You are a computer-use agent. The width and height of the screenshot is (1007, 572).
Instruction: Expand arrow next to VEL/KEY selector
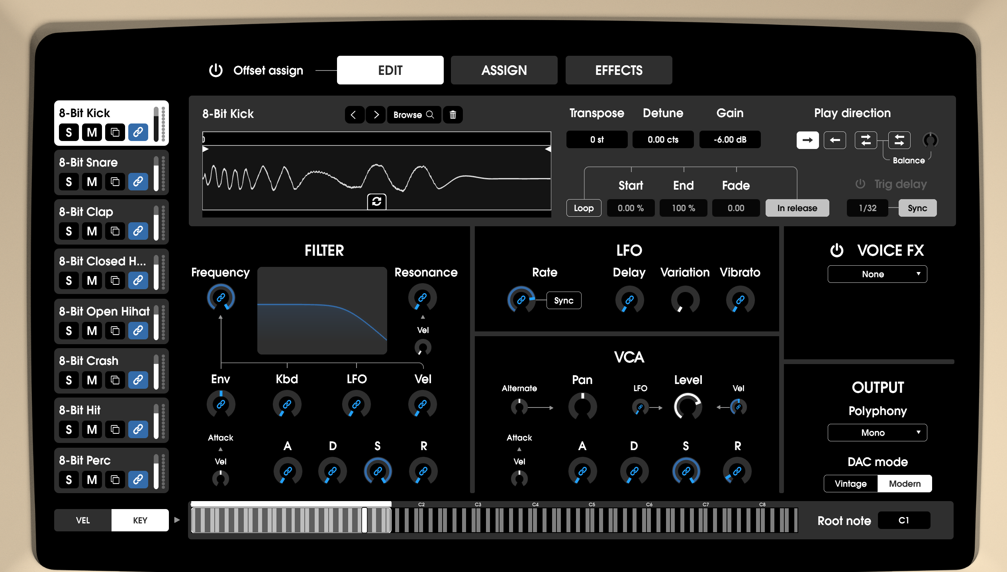click(x=177, y=520)
